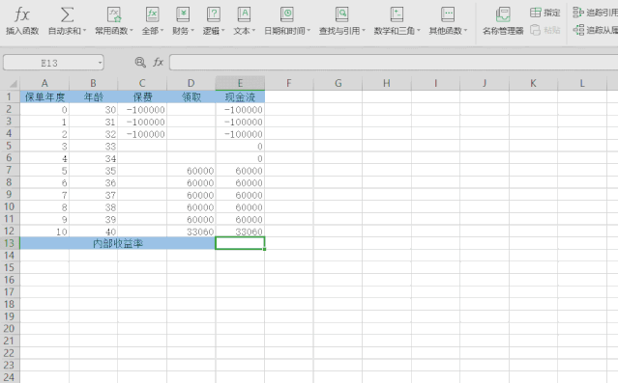Click inside the formula bar input field
Image resolution: width=618 pixels, height=383 pixels.
click(394, 63)
